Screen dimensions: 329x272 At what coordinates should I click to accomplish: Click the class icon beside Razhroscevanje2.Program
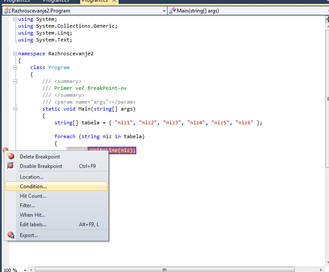[7, 11]
